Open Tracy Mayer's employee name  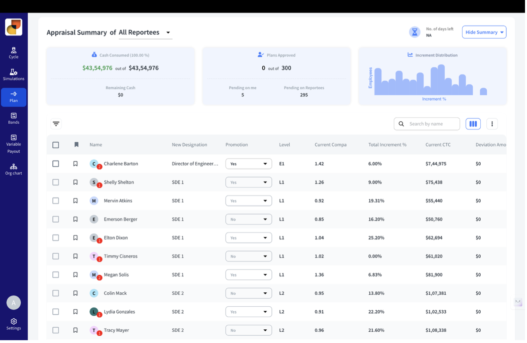pos(116,330)
